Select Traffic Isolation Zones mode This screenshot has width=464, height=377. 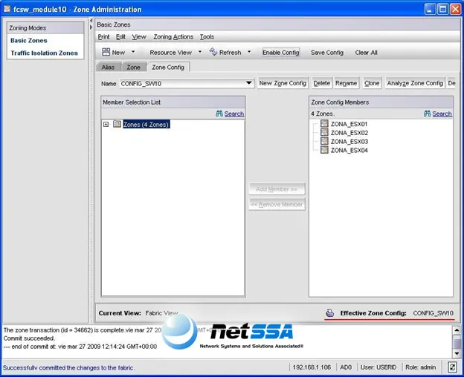pos(45,53)
